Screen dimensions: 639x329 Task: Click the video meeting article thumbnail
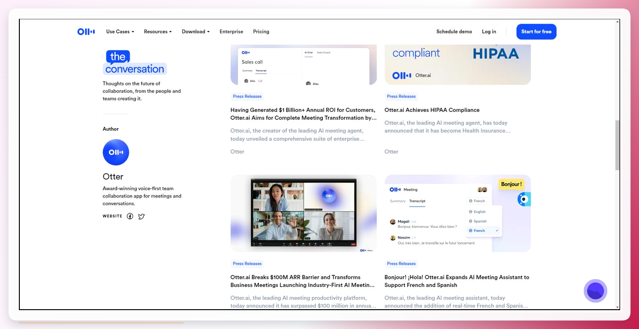pyautogui.click(x=304, y=213)
